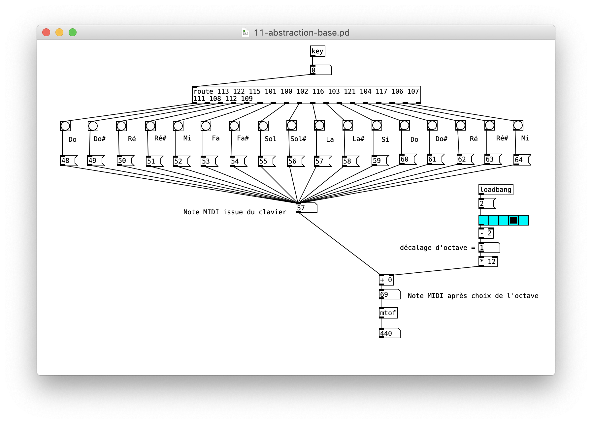Click message box 53

click(210, 161)
